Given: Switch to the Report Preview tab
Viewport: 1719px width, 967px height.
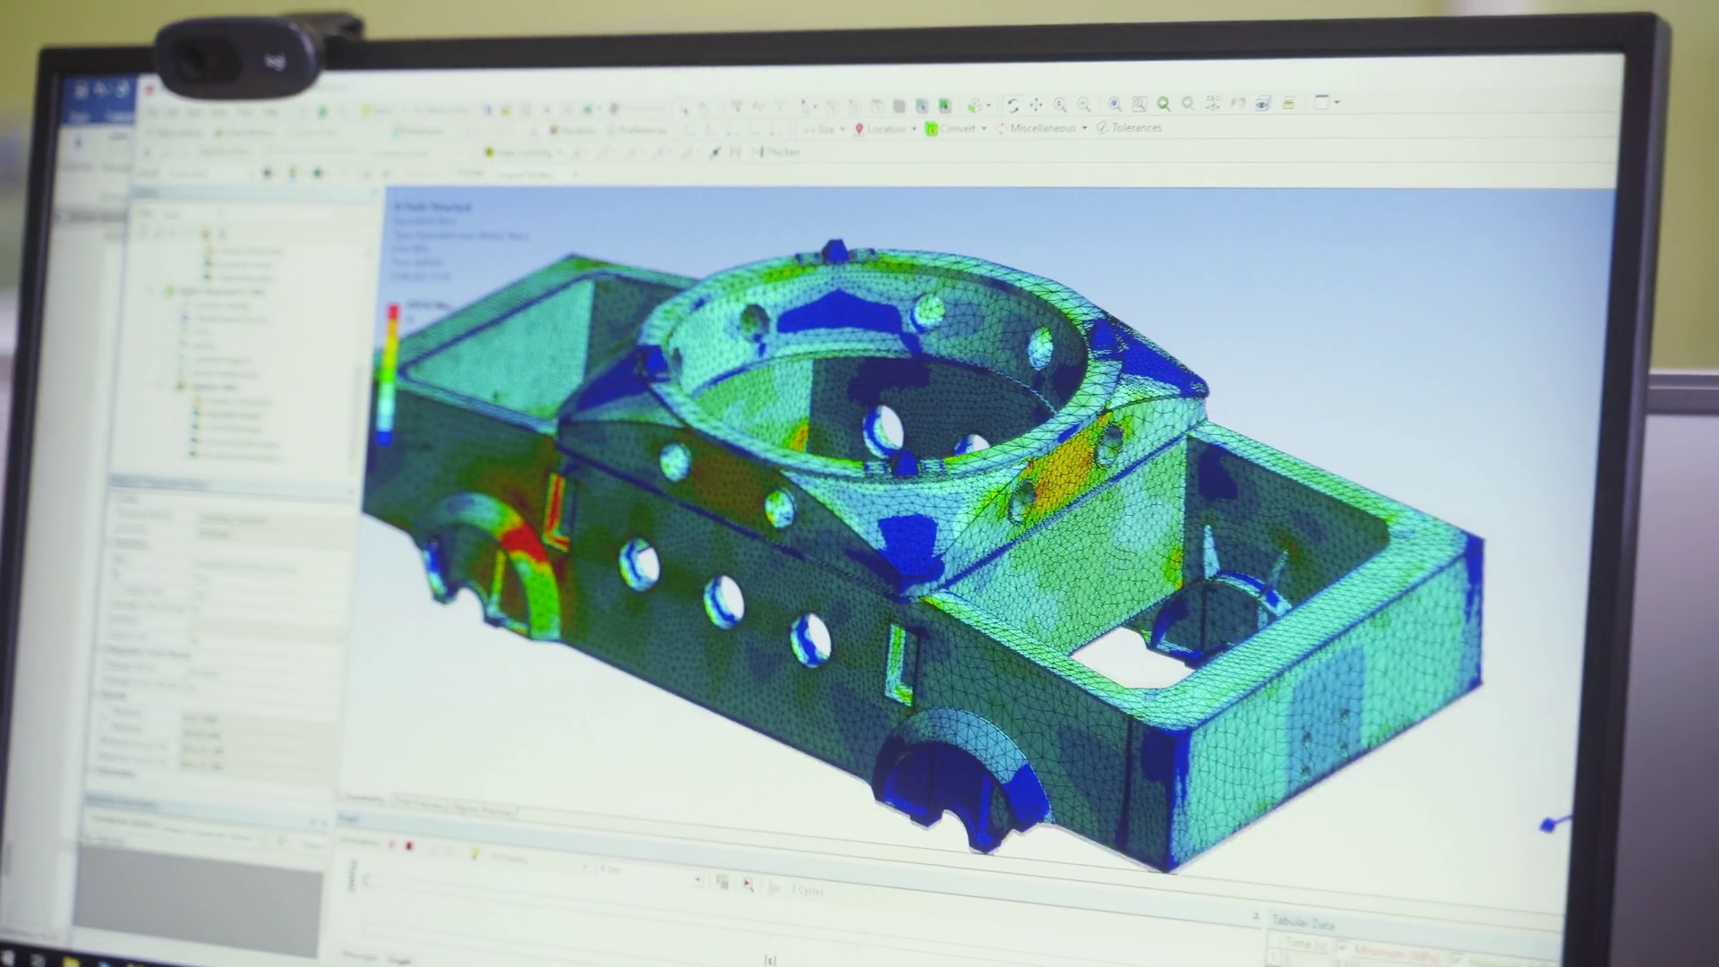Looking at the screenshot, I should point(483,810).
